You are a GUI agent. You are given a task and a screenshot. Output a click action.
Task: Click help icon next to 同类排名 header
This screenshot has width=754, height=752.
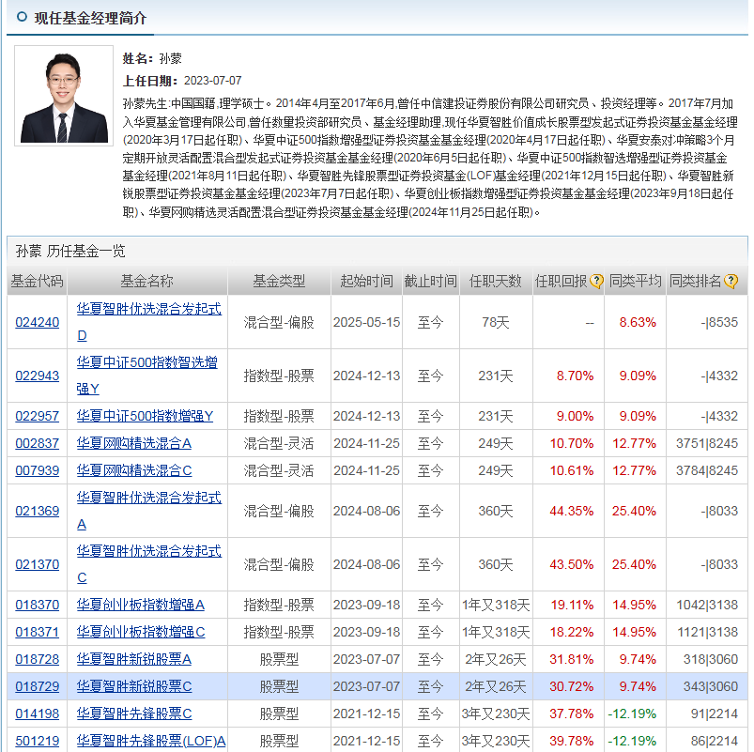[x=731, y=281]
